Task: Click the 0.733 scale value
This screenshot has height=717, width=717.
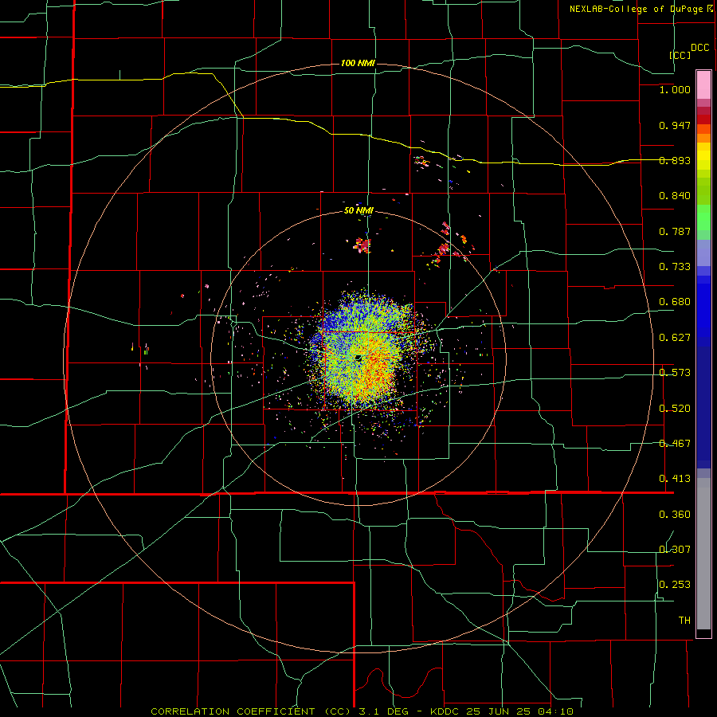Action: tap(675, 267)
